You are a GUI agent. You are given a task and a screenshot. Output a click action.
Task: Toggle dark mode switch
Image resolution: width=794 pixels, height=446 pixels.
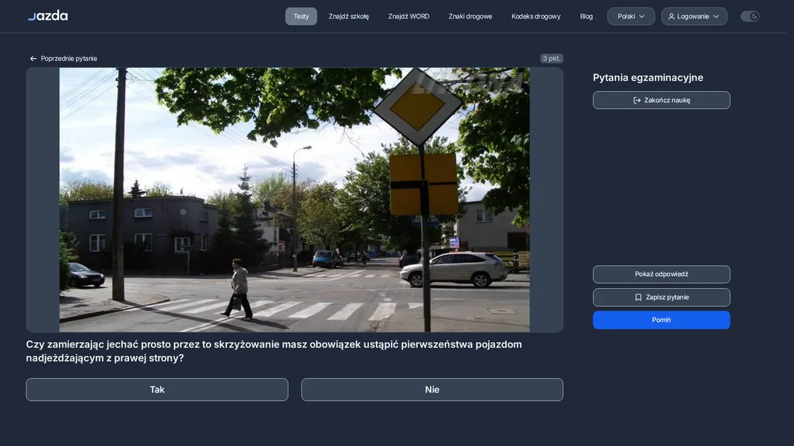coord(750,17)
